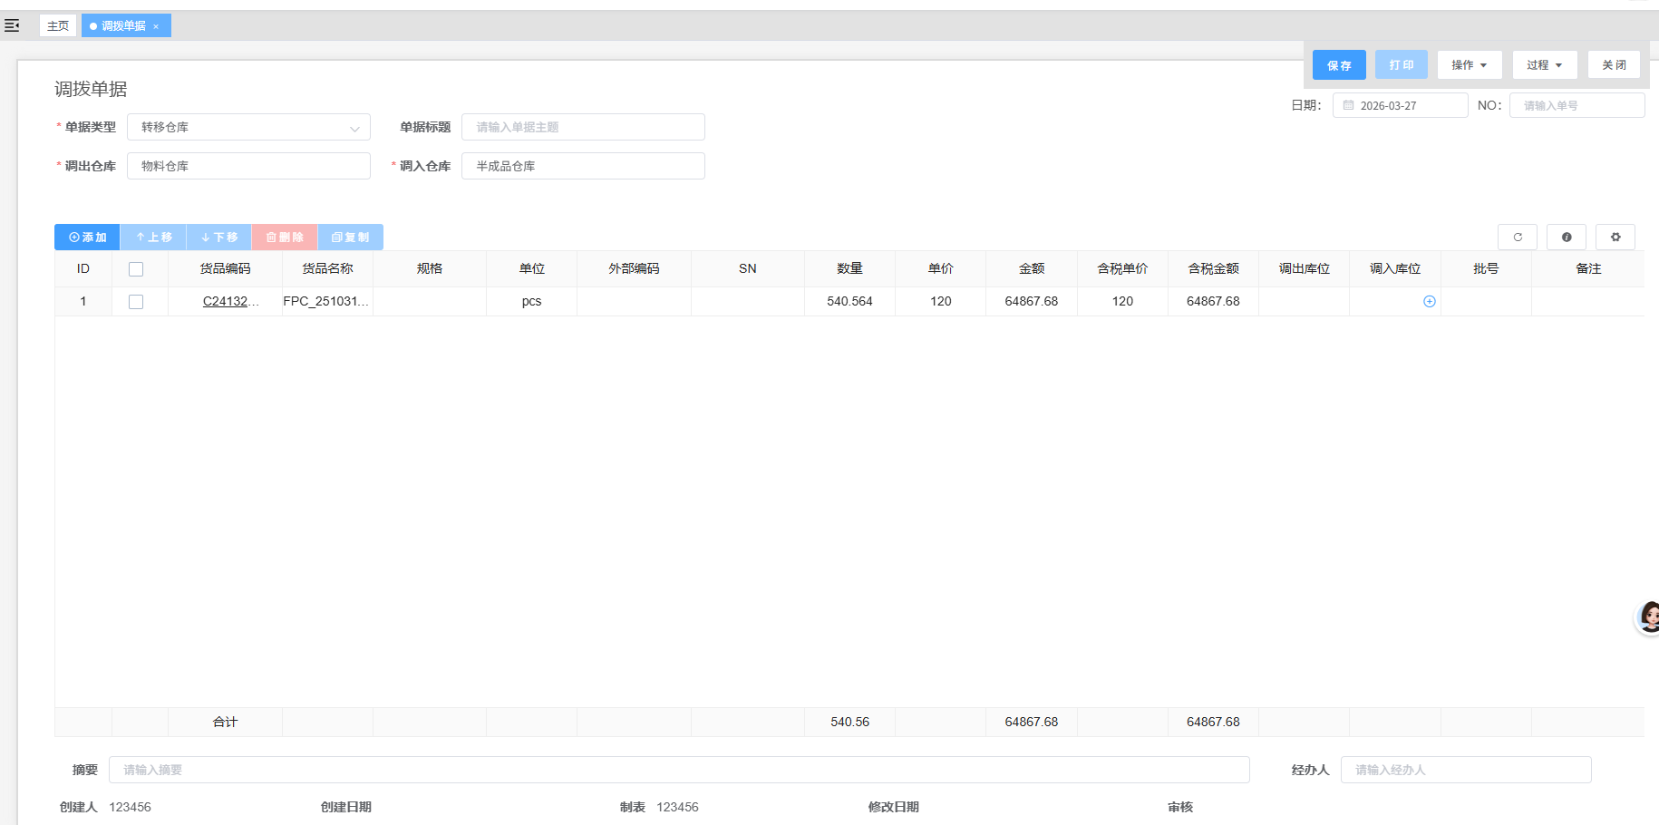
Task: Check the checkbox for row 1
Action: (x=136, y=302)
